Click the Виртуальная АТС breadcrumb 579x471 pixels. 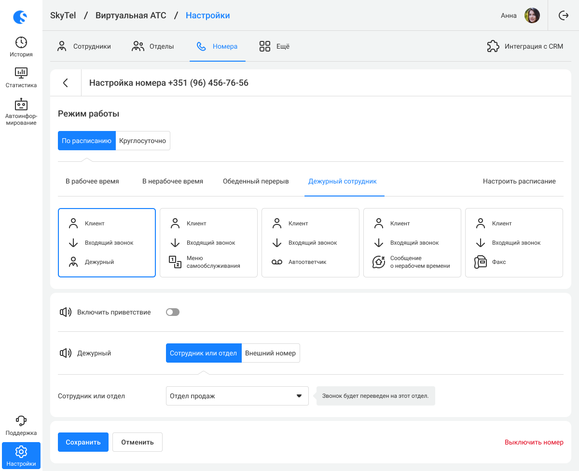coord(131,15)
